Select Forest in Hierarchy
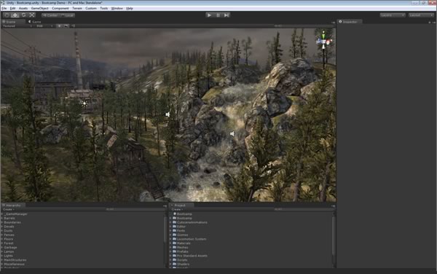437x274 pixels. point(9,243)
